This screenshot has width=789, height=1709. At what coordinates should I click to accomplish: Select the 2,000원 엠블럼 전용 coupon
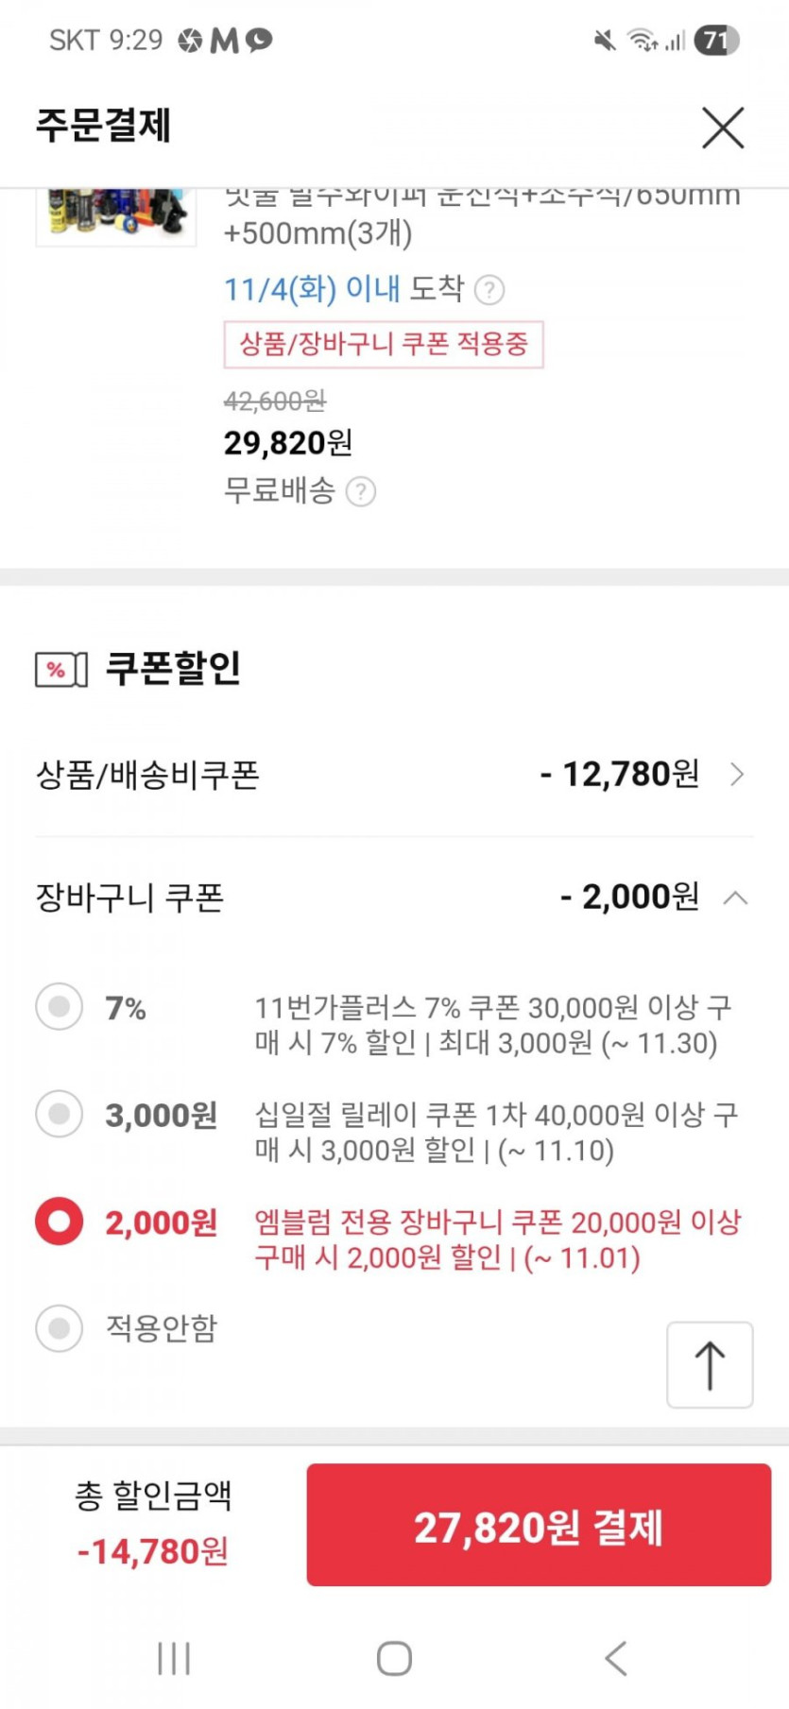pos(60,1222)
